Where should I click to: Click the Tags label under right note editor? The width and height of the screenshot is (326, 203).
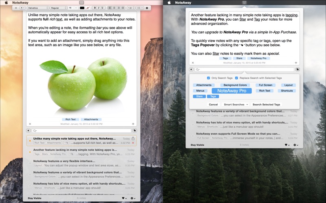(225, 58)
